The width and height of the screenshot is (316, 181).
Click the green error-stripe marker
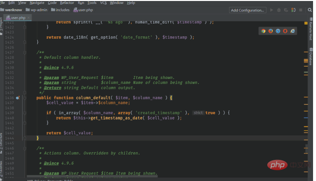[306, 72]
